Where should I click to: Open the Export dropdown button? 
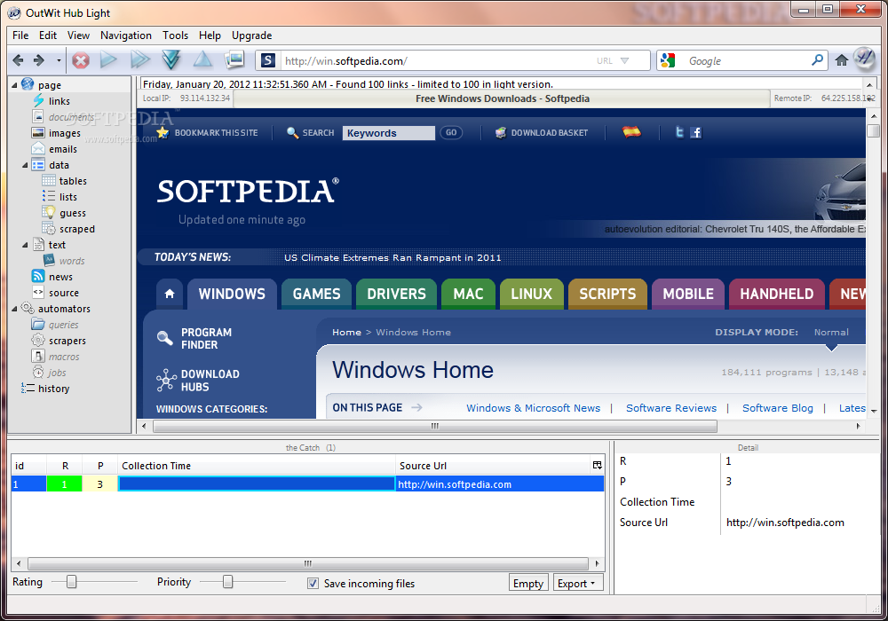(x=578, y=583)
